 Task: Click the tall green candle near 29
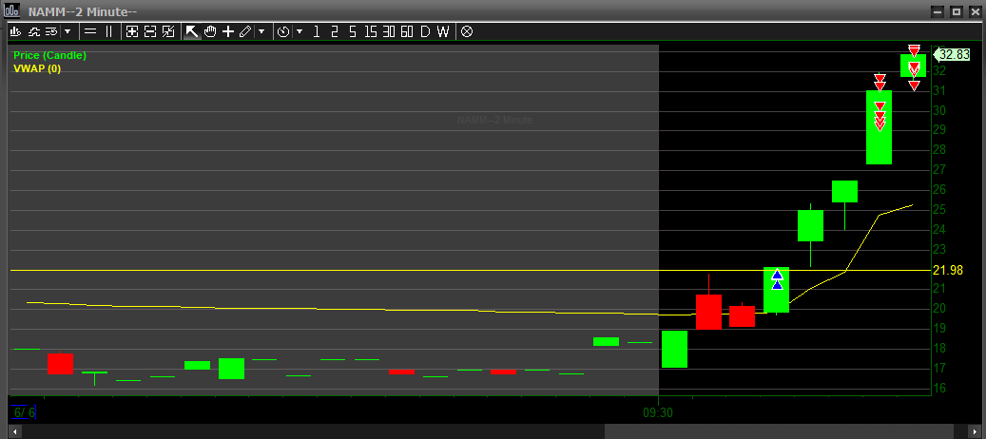[880, 127]
